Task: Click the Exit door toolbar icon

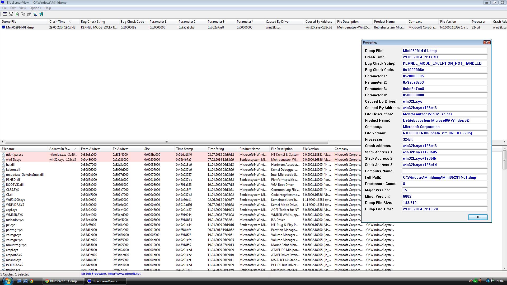Action: coord(41,14)
